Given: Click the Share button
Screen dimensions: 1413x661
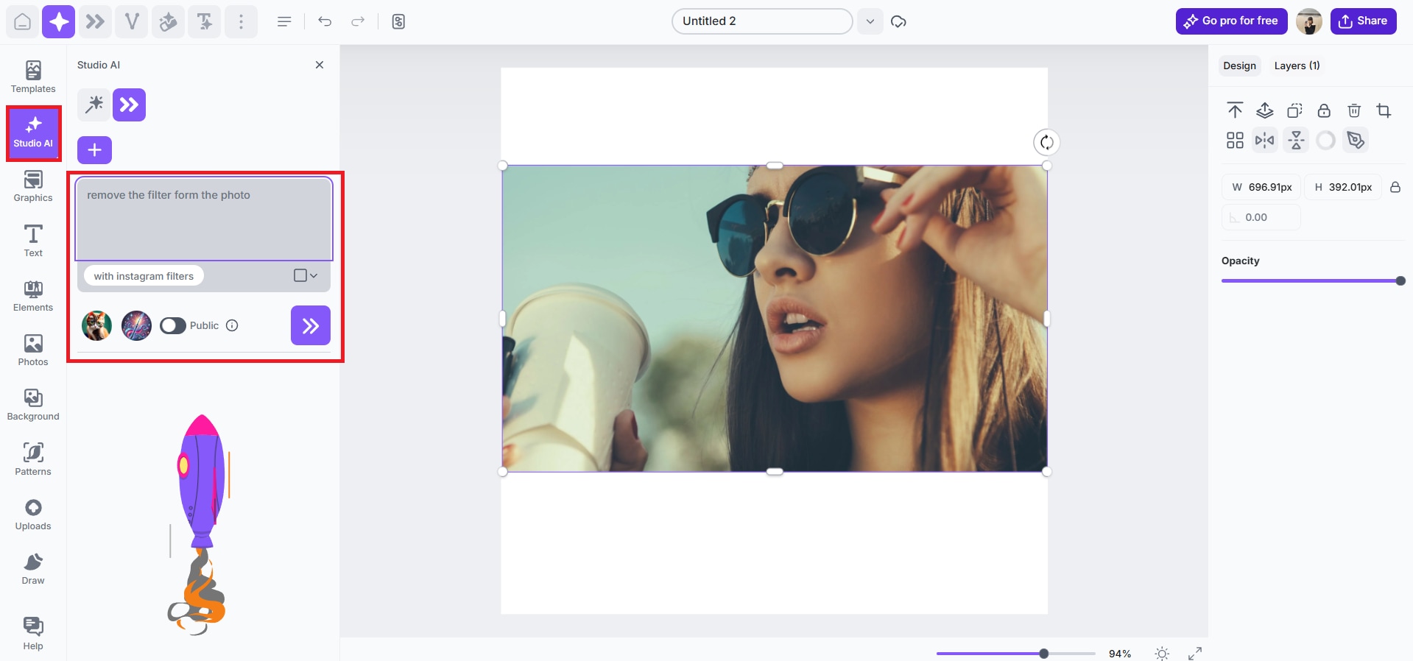Looking at the screenshot, I should pos(1363,21).
